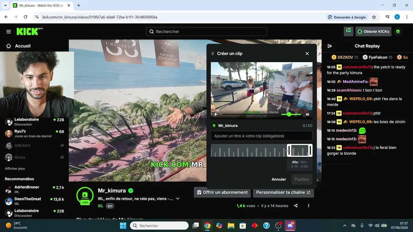Reload the current page

pyautogui.click(x=25, y=17)
